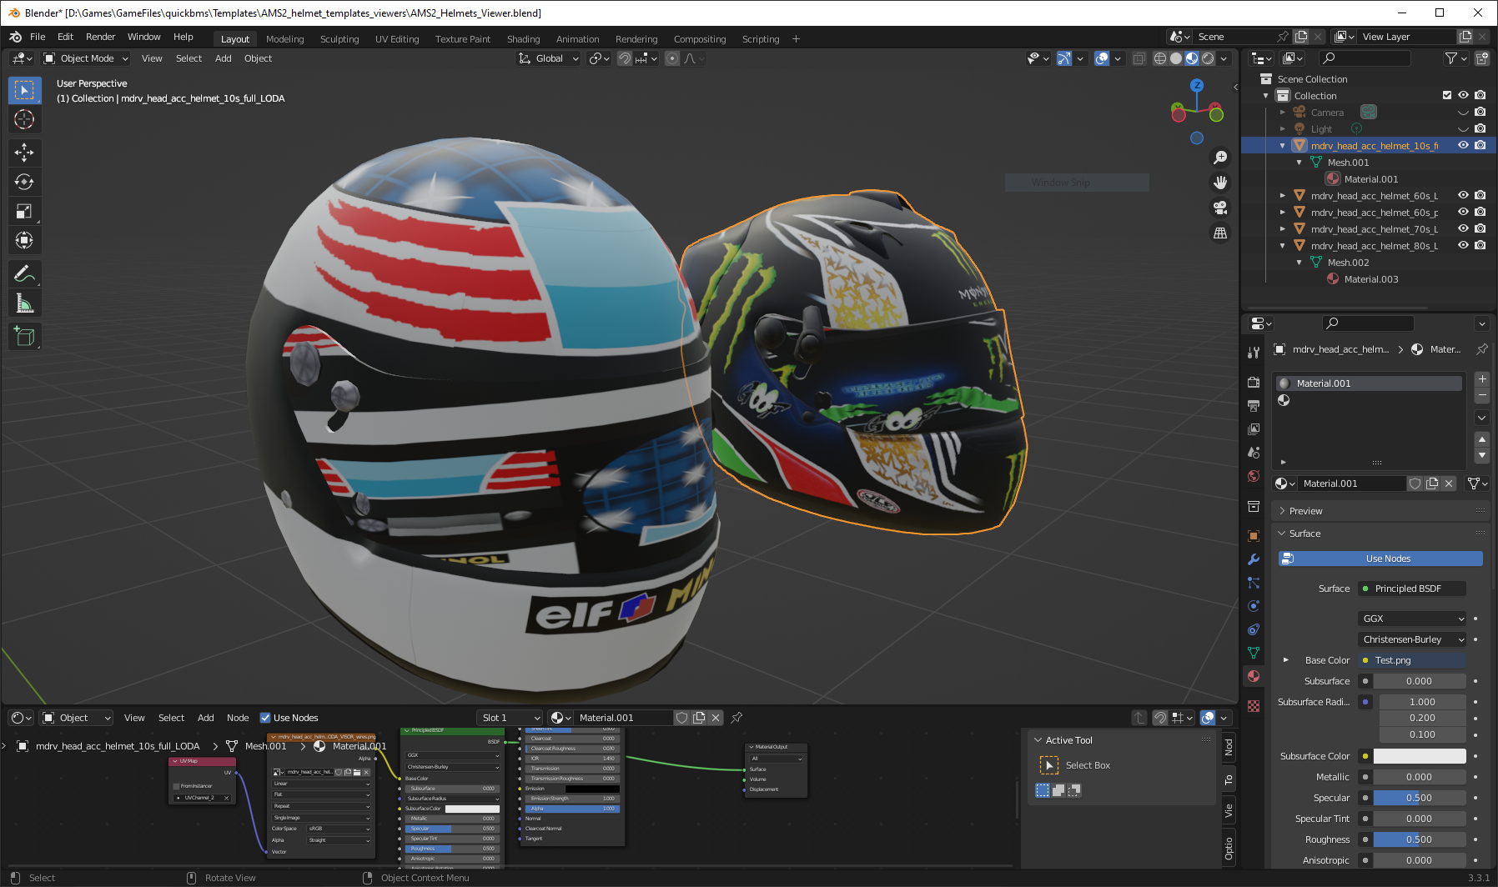Screen dimensions: 1498x887
Task: Select the Move tool in left toolbar
Action: click(24, 152)
